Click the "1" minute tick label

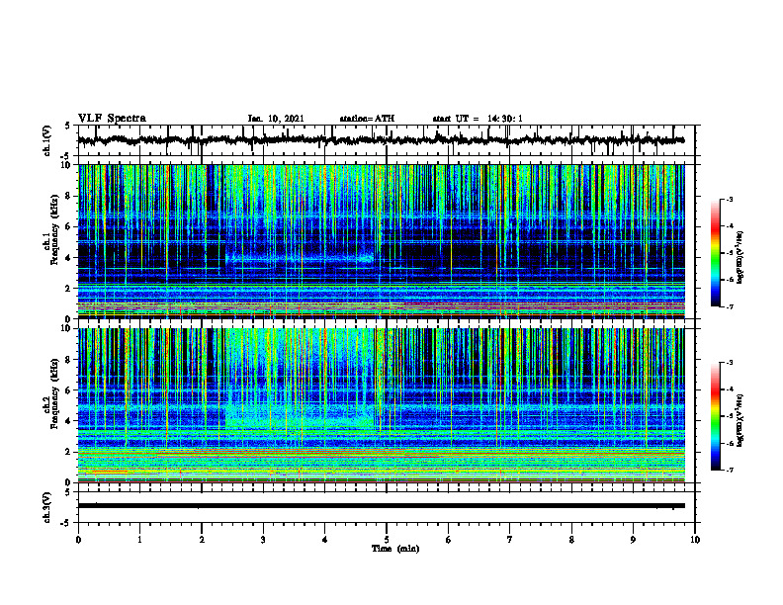(x=139, y=540)
